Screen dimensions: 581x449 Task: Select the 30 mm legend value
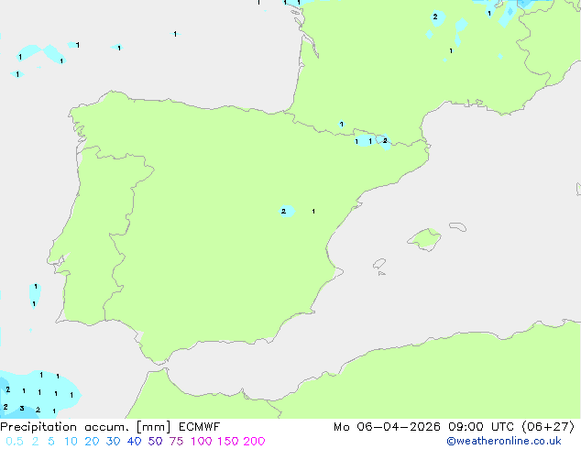(113, 442)
